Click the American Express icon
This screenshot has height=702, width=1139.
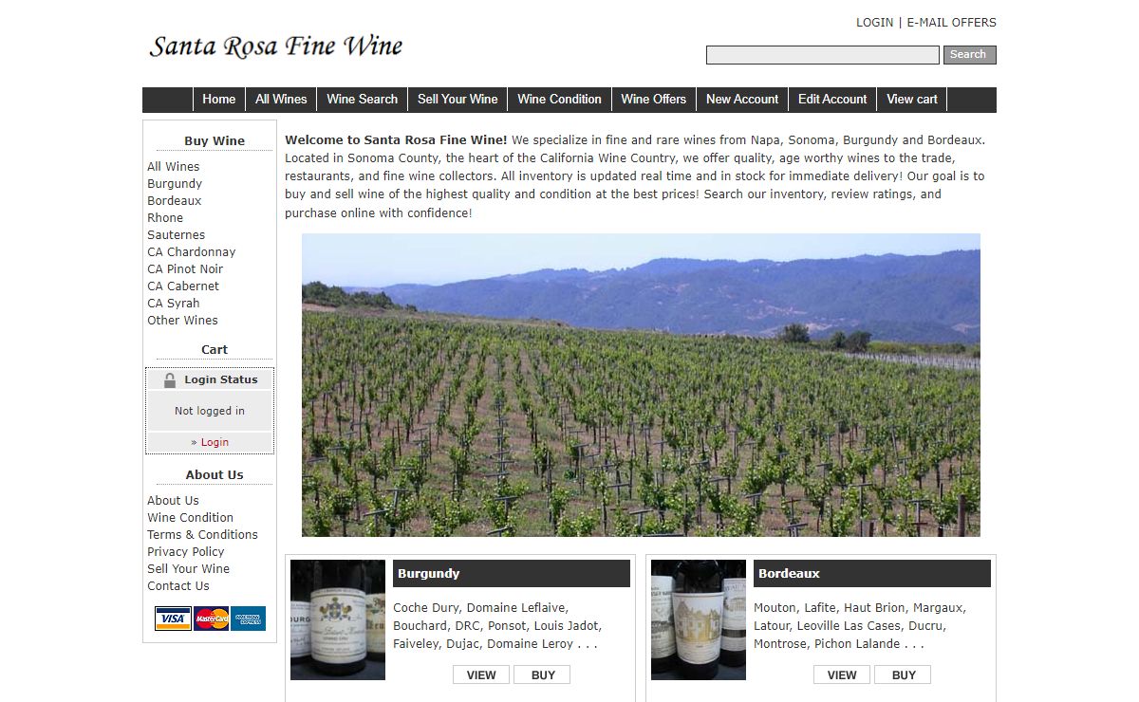(x=249, y=619)
